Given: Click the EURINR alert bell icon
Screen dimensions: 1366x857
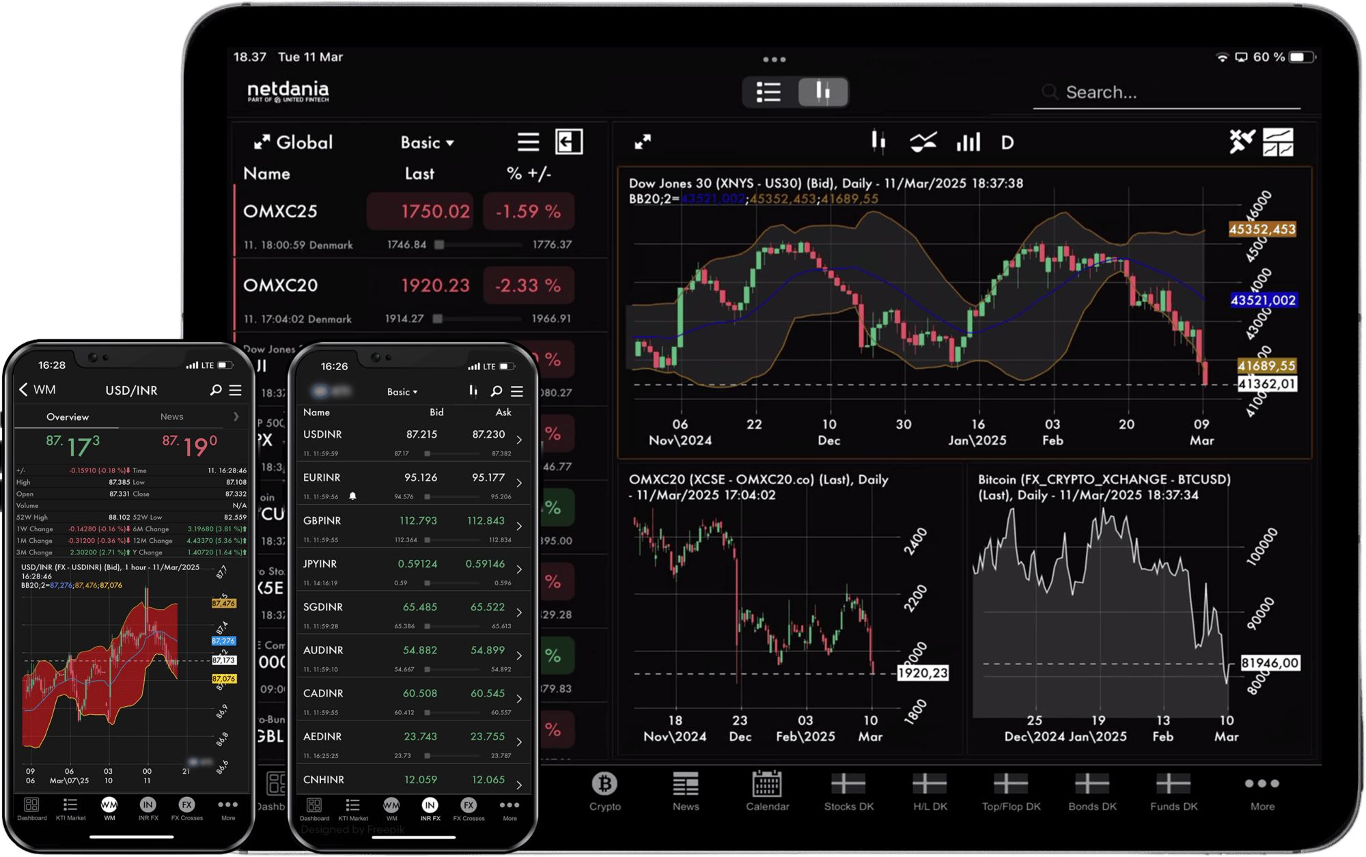Looking at the screenshot, I should (x=352, y=496).
